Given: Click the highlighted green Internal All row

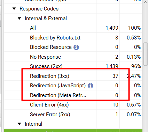Looking at the screenshot, I should pos(73,130).
